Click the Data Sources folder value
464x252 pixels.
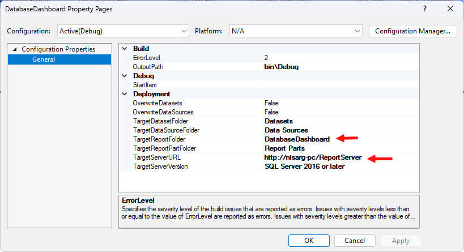click(x=286, y=130)
